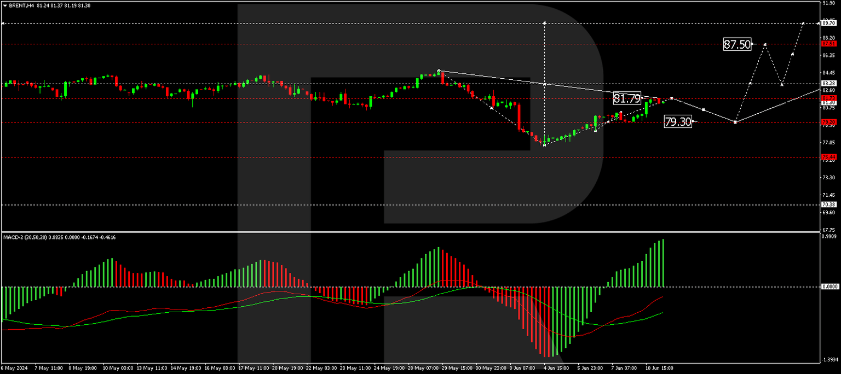841x374 pixels.
Task: Click the zigzag vertex at the 79.20 low
Action: point(736,123)
